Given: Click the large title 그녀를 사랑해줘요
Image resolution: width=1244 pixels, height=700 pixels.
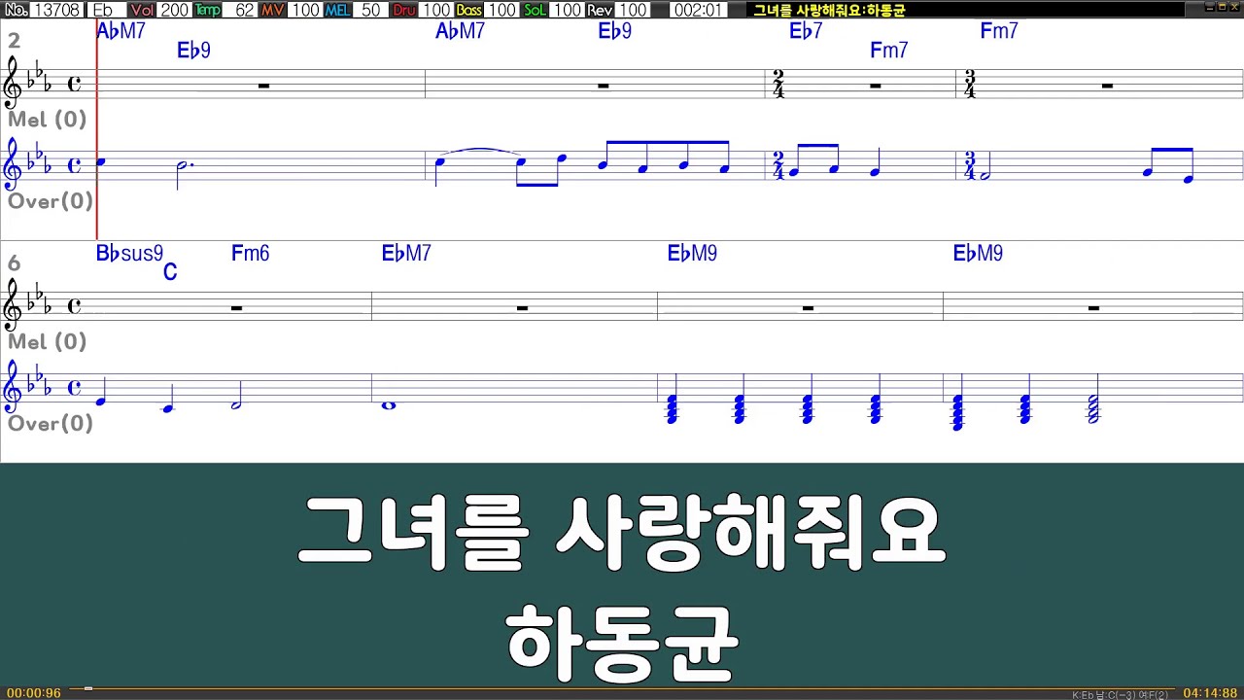Looking at the screenshot, I should 621,534.
